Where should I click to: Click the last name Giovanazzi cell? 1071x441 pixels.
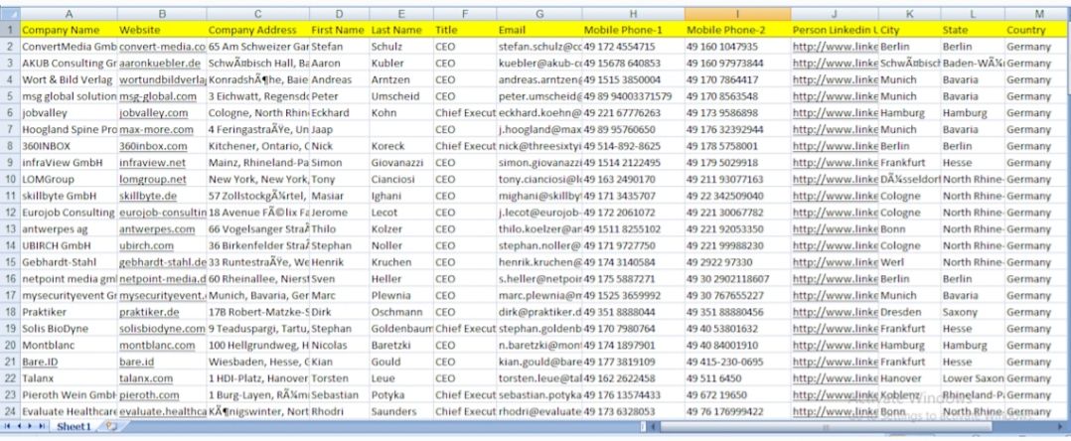coord(401,163)
